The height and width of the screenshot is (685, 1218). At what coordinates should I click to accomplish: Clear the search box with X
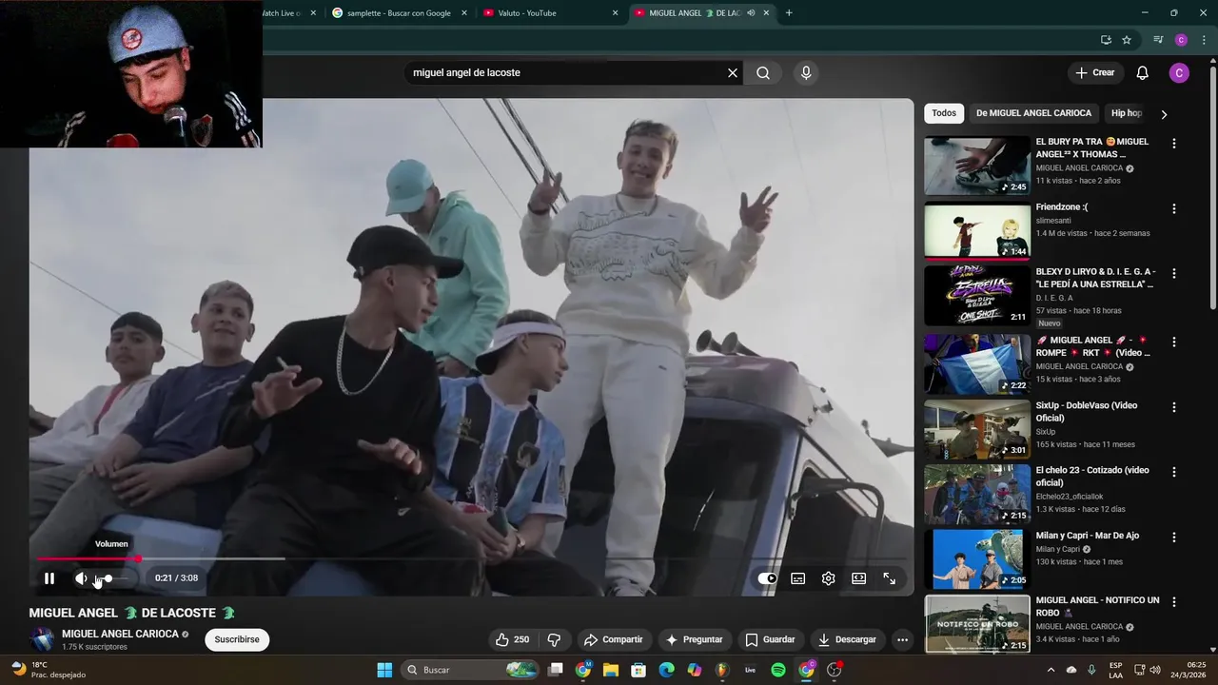733,73
